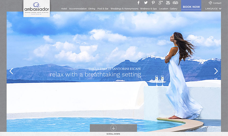The image size is (228, 136).
Task: Click the phone icon beside Contact
Action: (x=210, y=3)
